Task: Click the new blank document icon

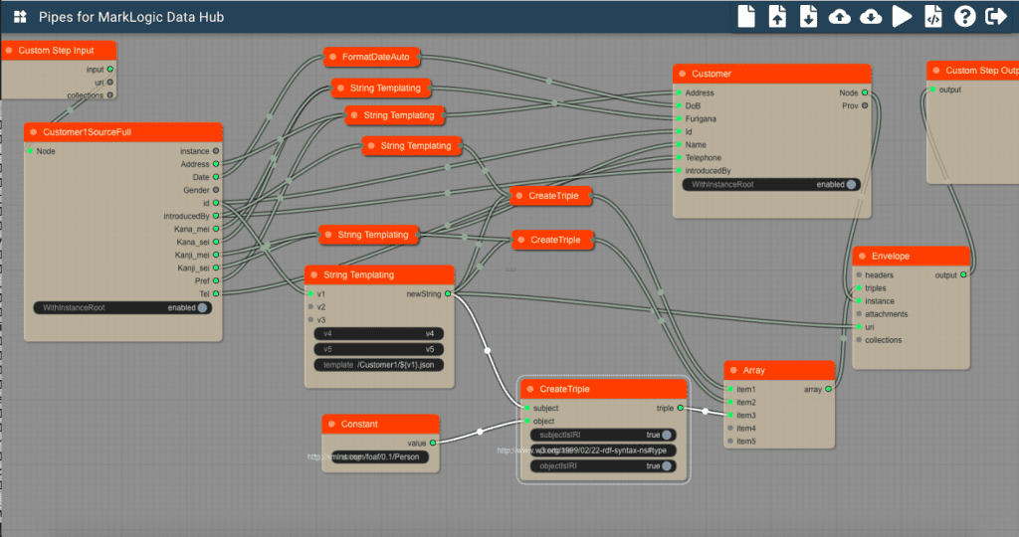Action: click(x=746, y=16)
